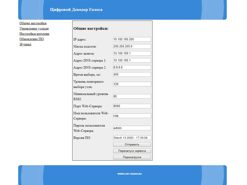Screen dimensions: 247x185
Task: Select the Адрес шлюза input field
Action: click(x=132, y=53)
